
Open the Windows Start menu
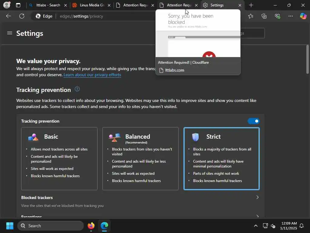[10, 226]
